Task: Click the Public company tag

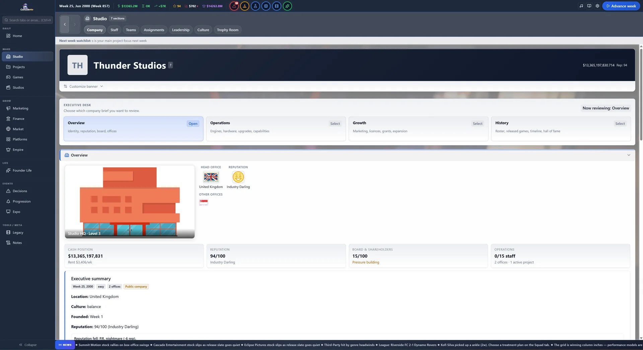Action: pyautogui.click(x=136, y=286)
